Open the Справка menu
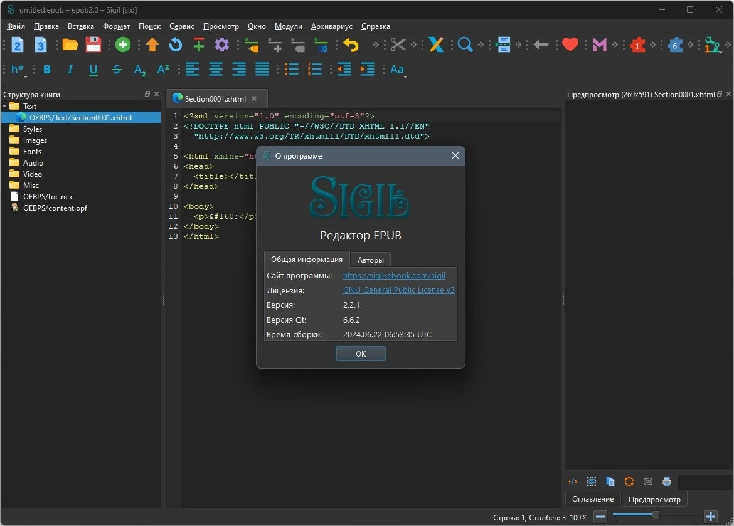 point(376,26)
